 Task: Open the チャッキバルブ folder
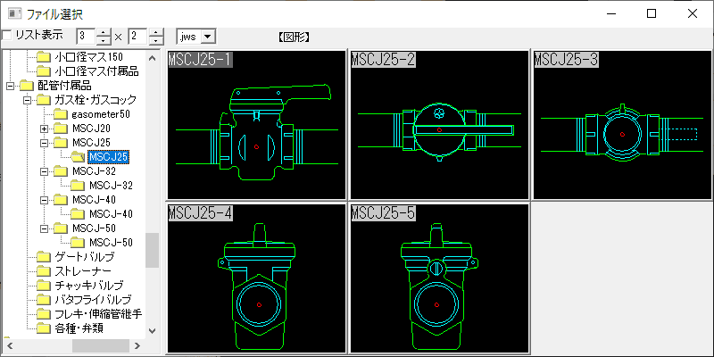(x=89, y=286)
